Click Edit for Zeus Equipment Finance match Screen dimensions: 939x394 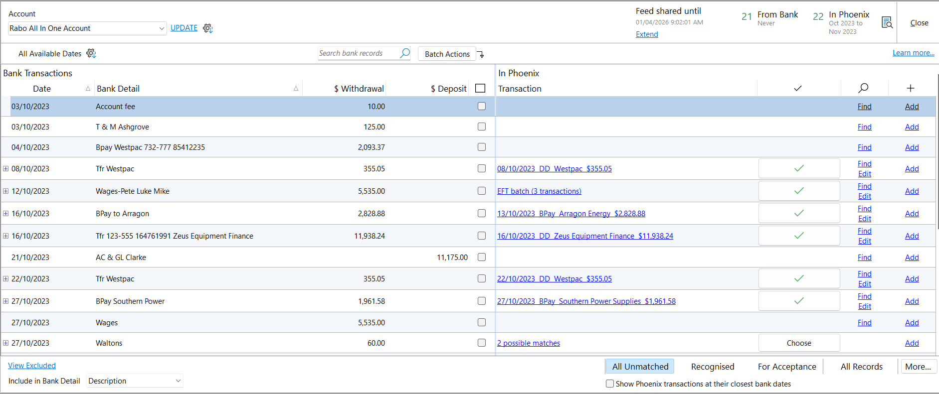(x=864, y=241)
